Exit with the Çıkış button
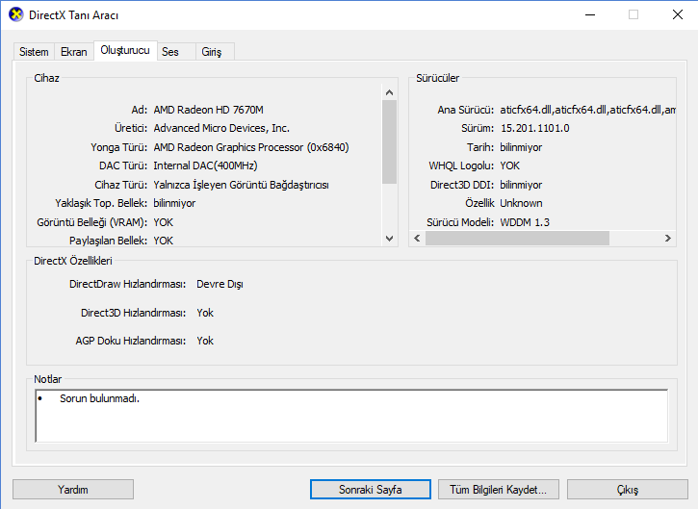This screenshot has height=509, width=698. point(627,490)
